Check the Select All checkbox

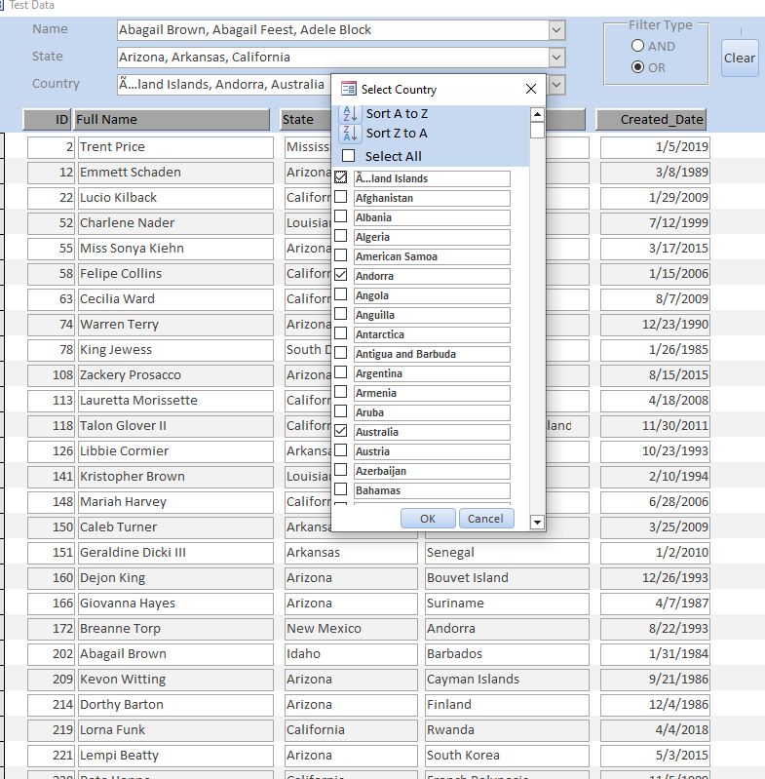pos(348,156)
